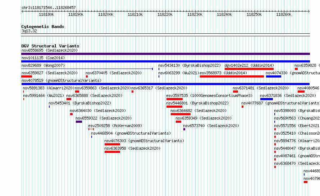
Task: Click the DGV Structural Variants track title
Action: (x=50, y=46)
